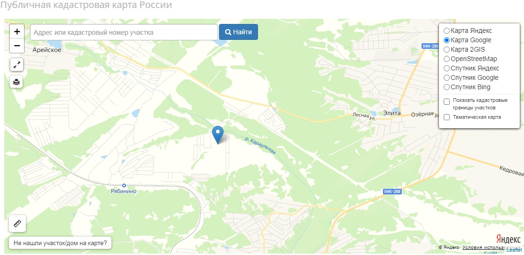Viewport: 524px width, 255px height.
Task: Zoom in with the plus button
Action: click(17, 32)
